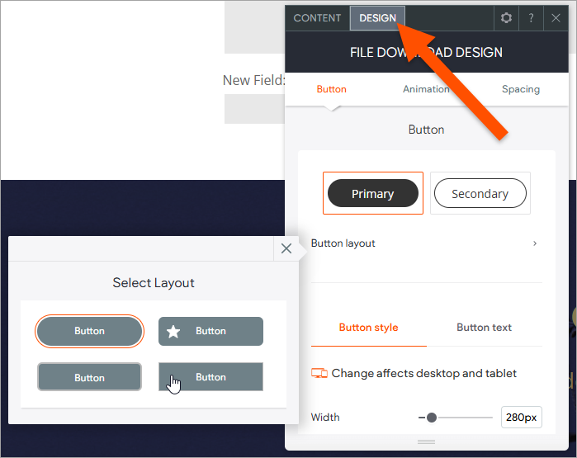Pick the bordered rectangle button layout

coord(89,377)
